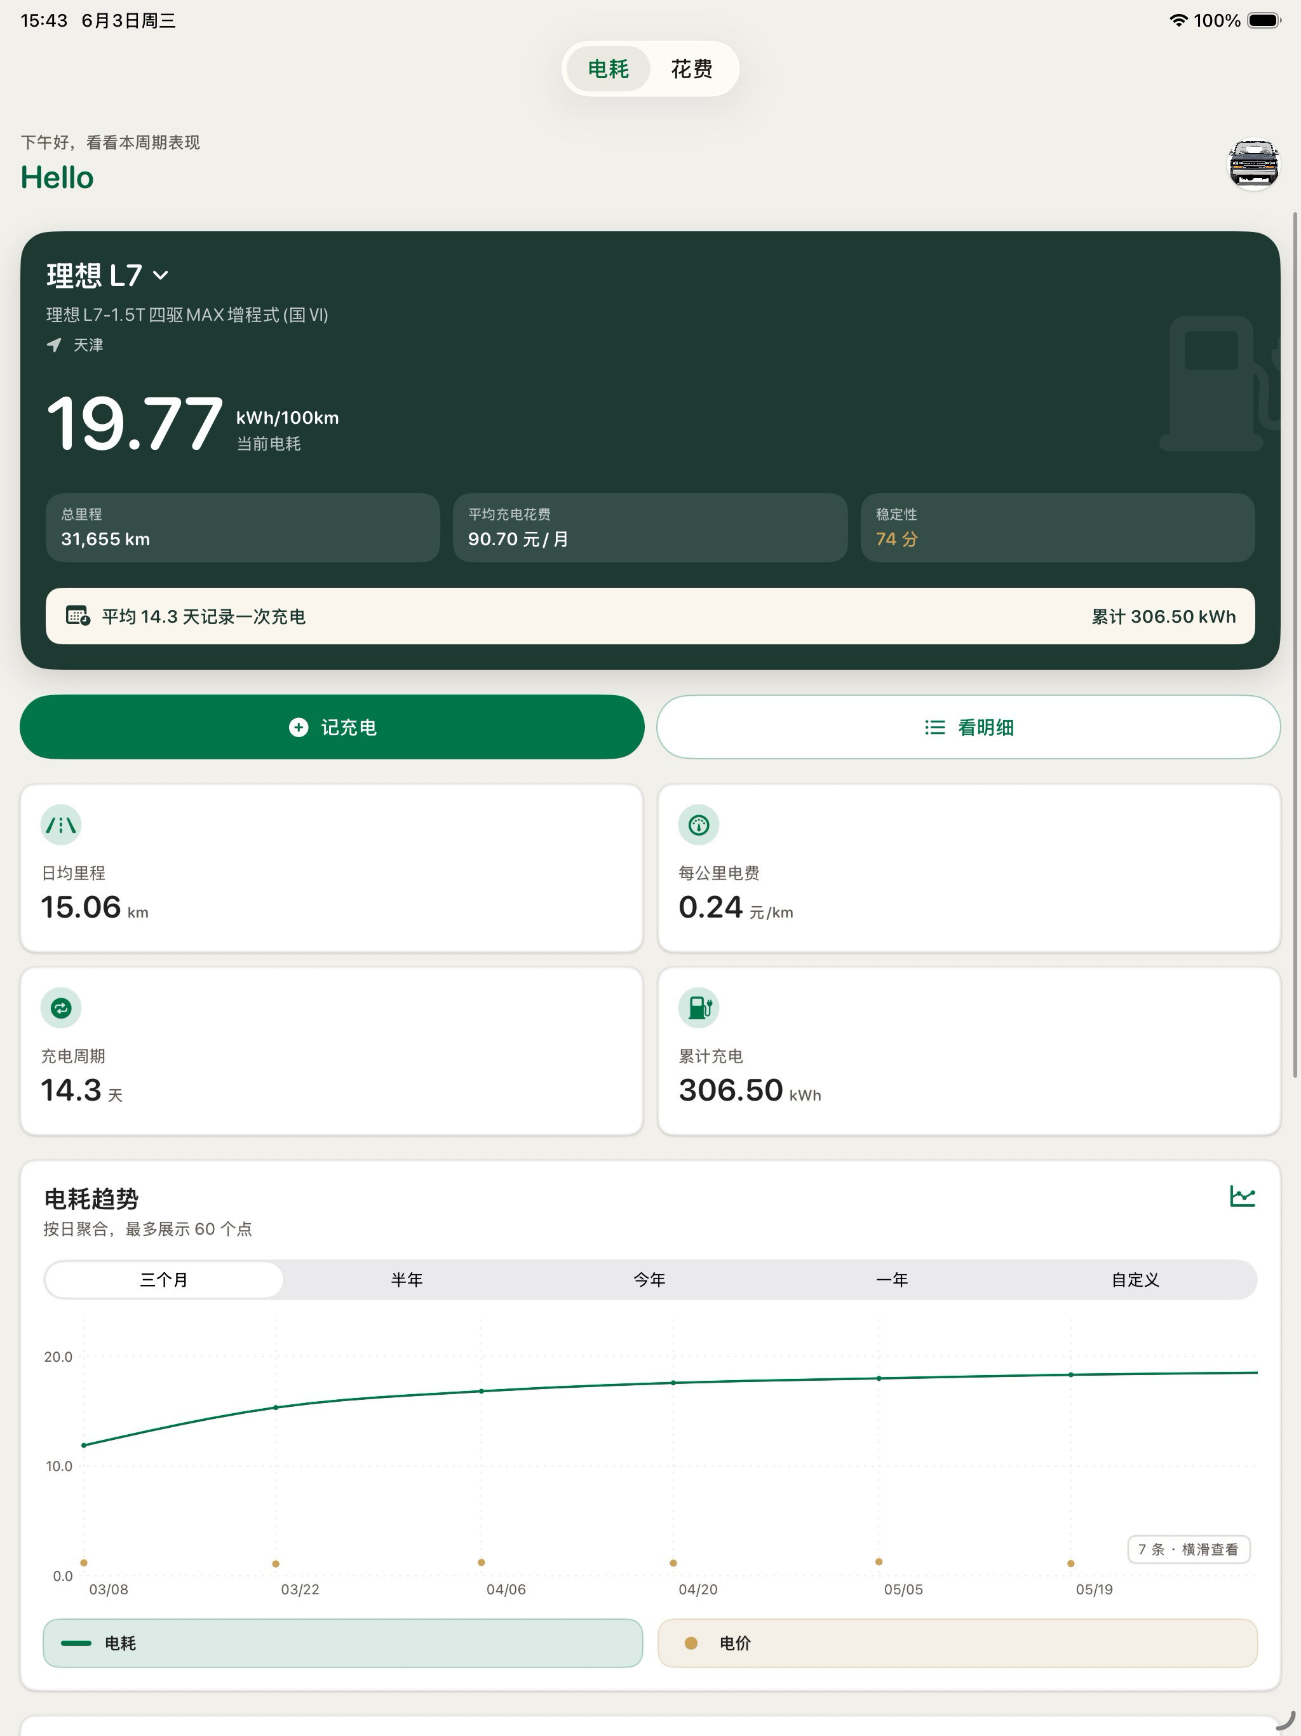Image resolution: width=1301 pixels, height=1736 pixels.
Task: Click the 平均 14.3 天记录一次充电 text
Action: click(x=203, y=617)
